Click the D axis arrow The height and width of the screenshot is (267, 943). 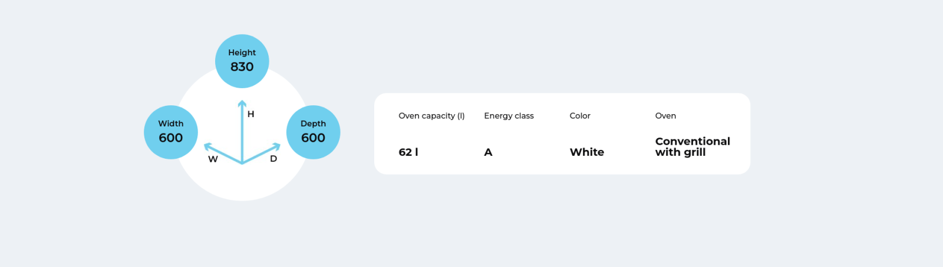pos(262,153)
